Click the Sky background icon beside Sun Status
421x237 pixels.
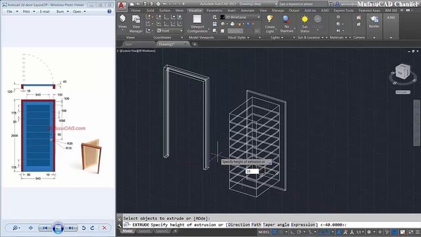(318, 19)
